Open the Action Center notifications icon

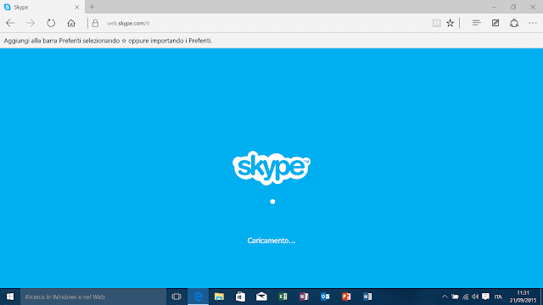[485, 297]
